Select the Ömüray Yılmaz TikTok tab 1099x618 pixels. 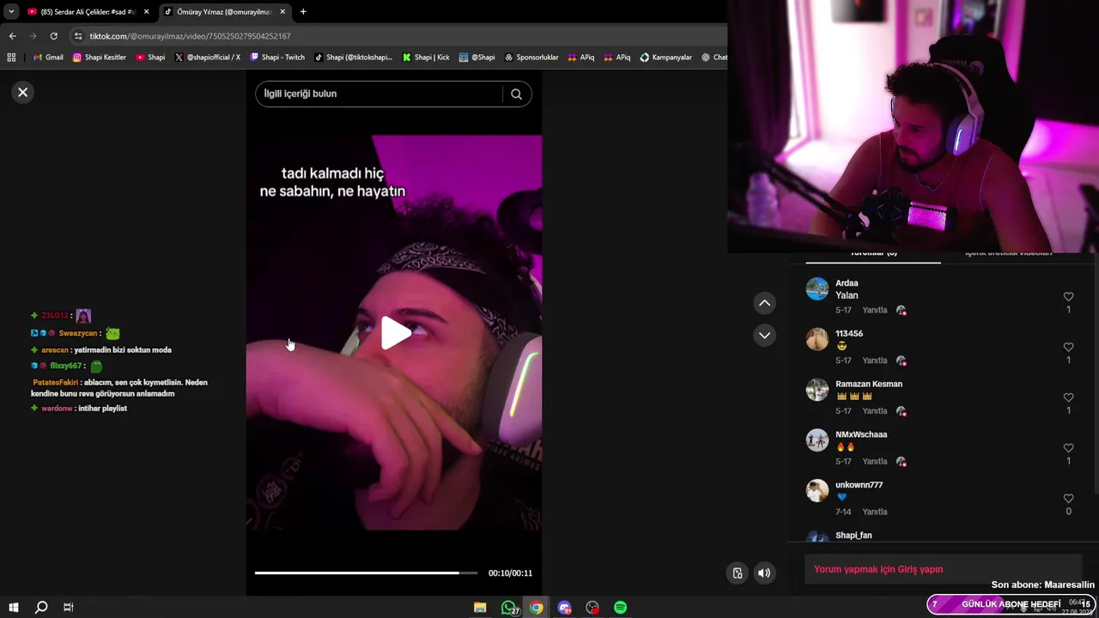(x=223, y=12)
